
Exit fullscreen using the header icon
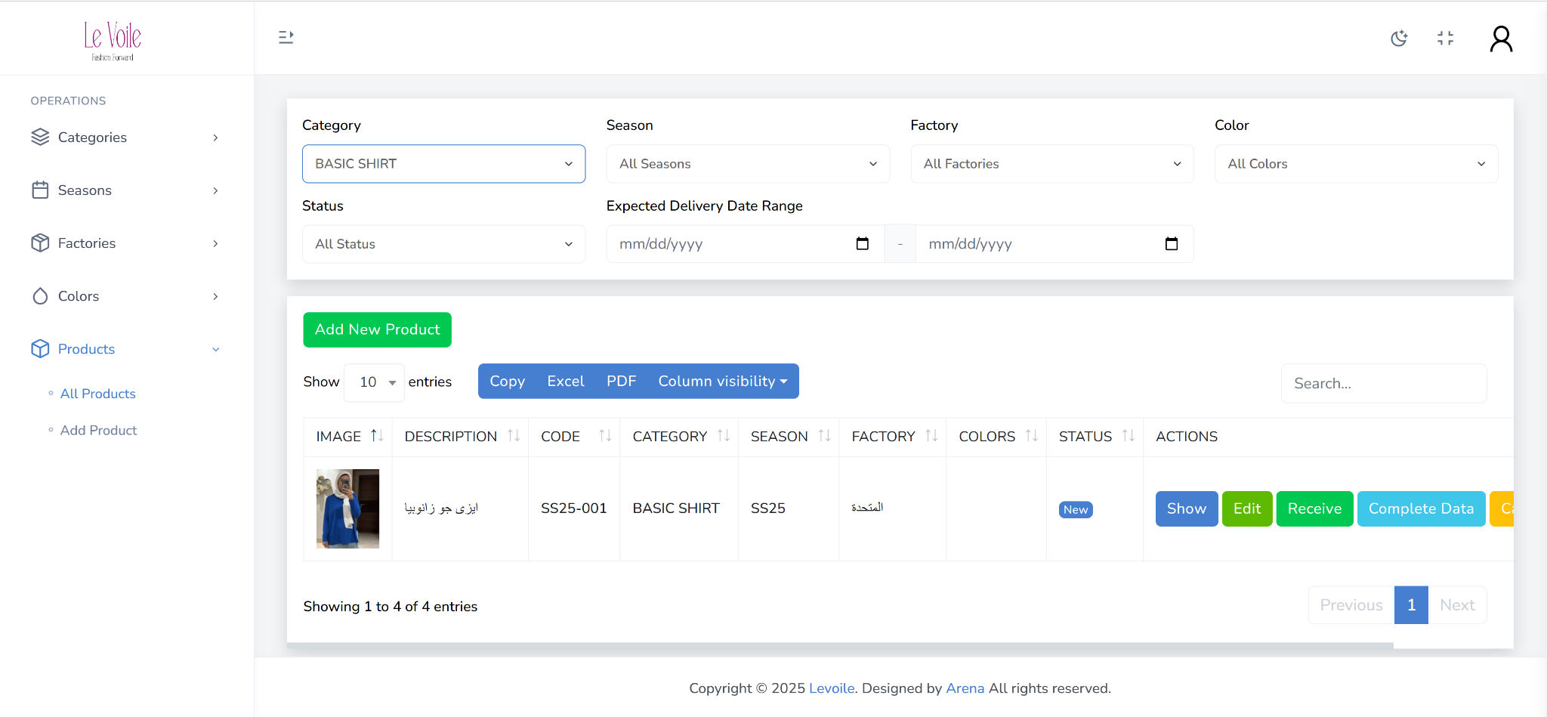1445,39
